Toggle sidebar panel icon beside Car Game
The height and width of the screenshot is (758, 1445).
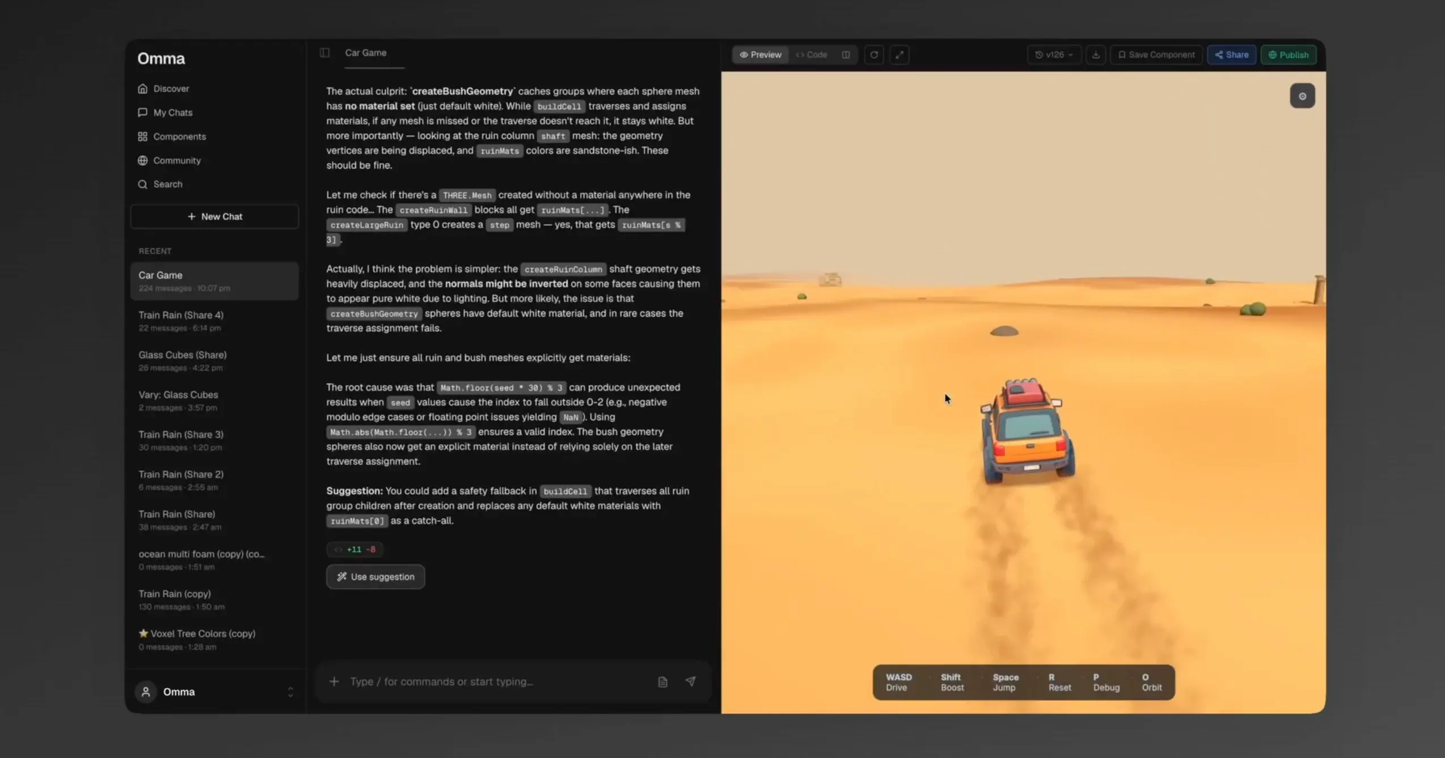[324, 53]
